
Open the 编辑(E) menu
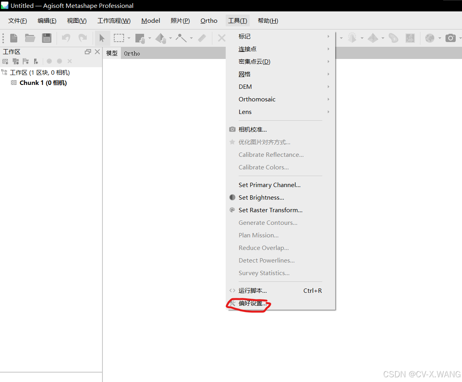coord(47,21)
